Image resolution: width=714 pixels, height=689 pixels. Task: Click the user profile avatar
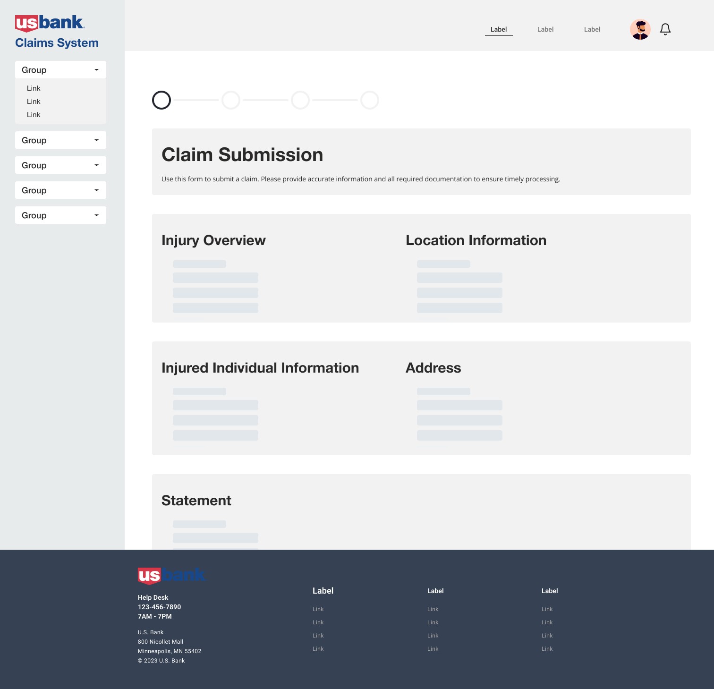[x=640, y=29]
